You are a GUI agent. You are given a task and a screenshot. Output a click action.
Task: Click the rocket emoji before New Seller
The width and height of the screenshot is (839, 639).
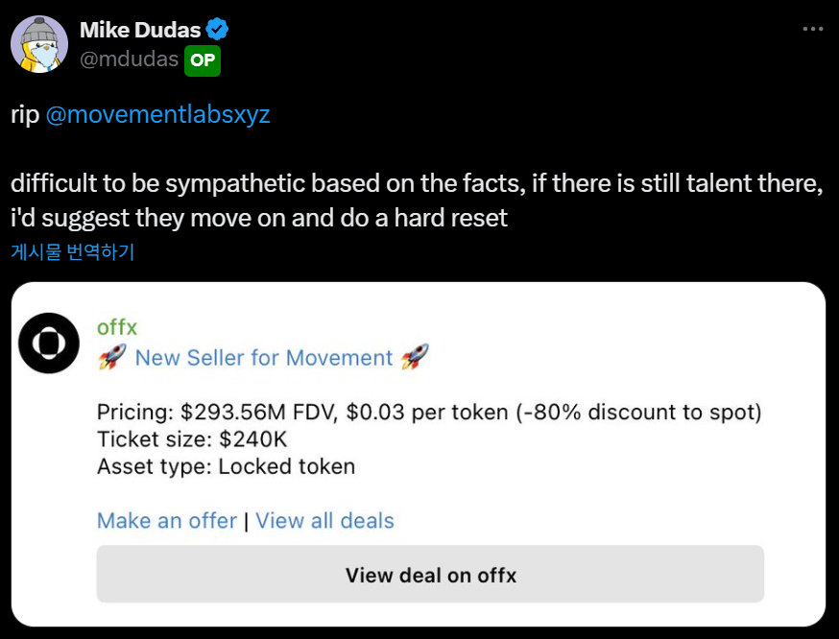point(112,358)
